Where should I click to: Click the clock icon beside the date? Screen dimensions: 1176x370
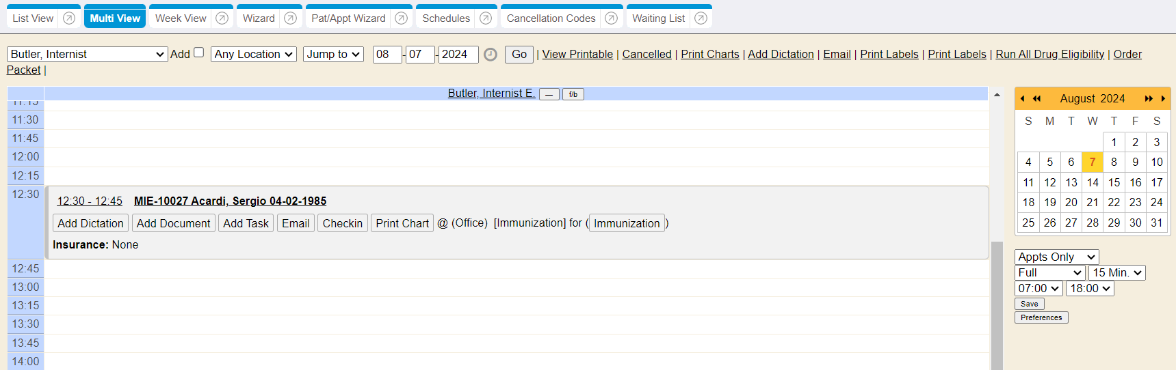pos(491,55)
